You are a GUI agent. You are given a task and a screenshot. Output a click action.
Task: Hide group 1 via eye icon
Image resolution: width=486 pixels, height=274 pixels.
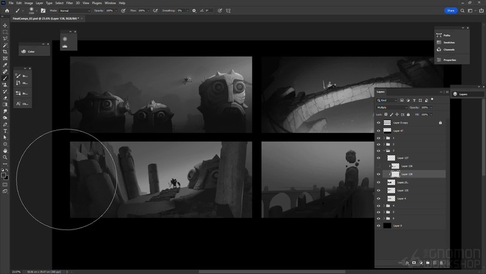(x=378, y=138)
